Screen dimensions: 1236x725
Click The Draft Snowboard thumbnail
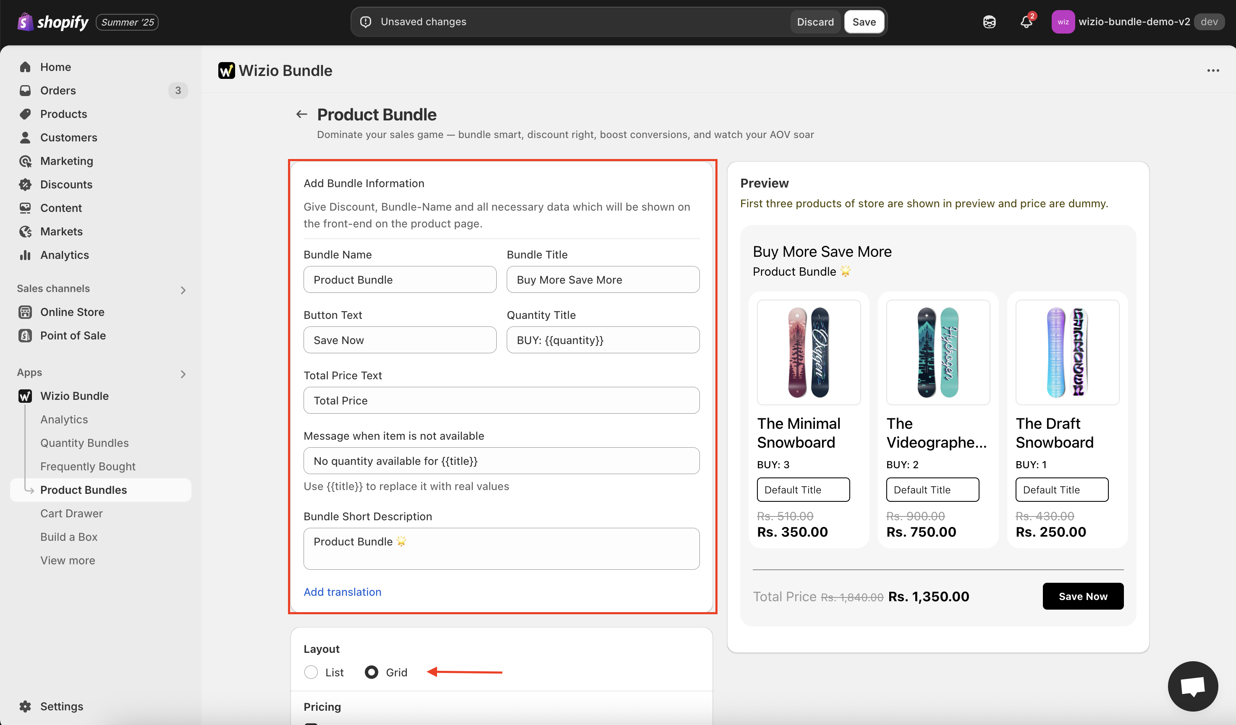(x=1067, y=352)
